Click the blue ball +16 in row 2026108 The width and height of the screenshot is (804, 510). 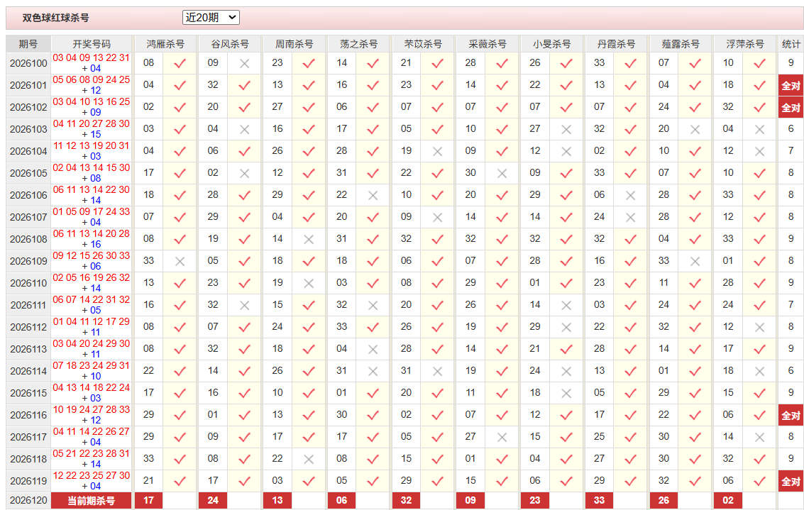coord(92,245)
